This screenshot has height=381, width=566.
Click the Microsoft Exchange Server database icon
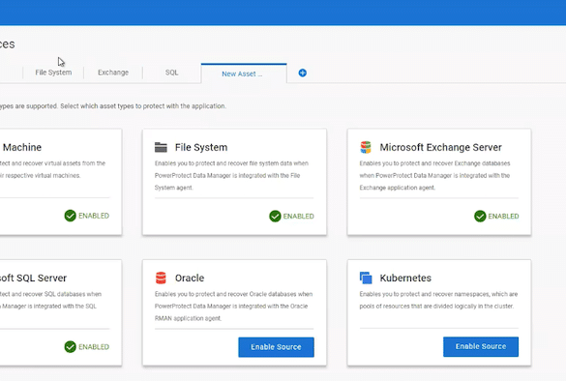(x=366, y=147)
